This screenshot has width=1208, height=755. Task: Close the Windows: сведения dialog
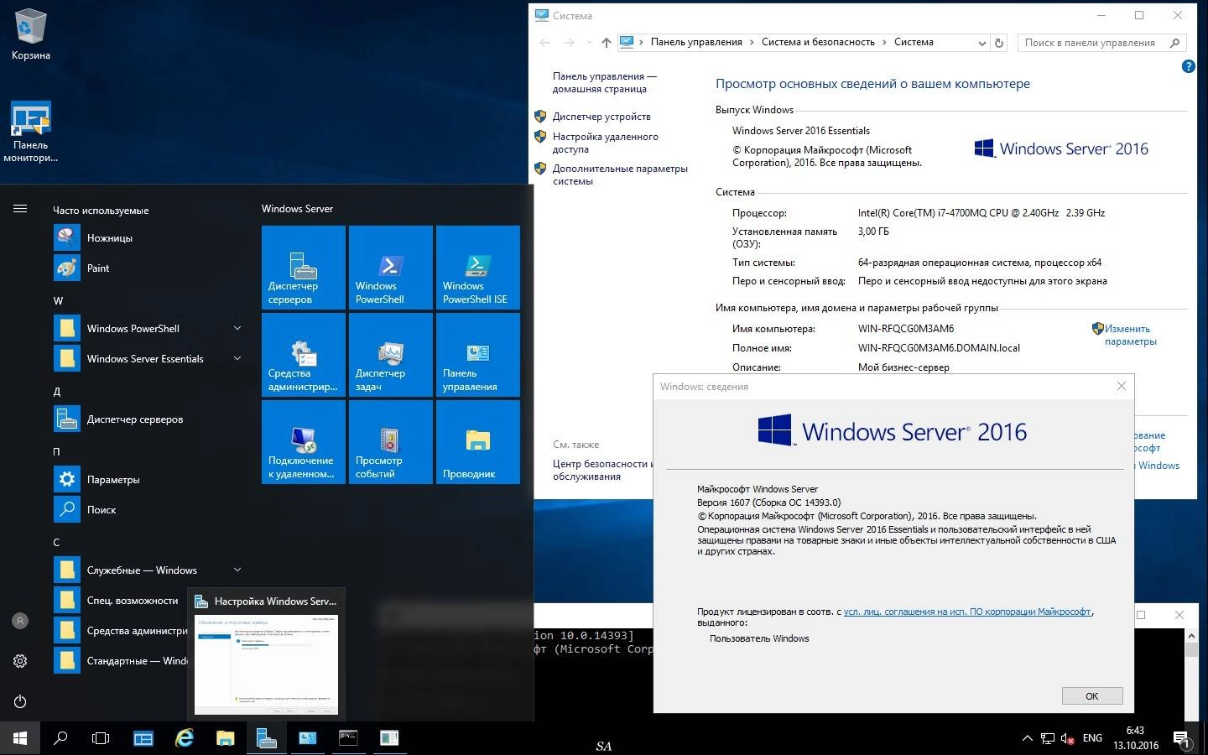point(1121,386)
